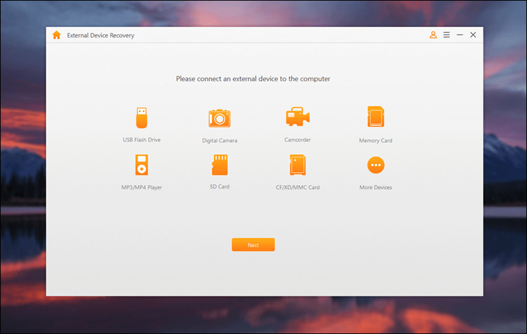Select the SD Card icon
The height and width of the screenshot is (334, 527).
219,165
